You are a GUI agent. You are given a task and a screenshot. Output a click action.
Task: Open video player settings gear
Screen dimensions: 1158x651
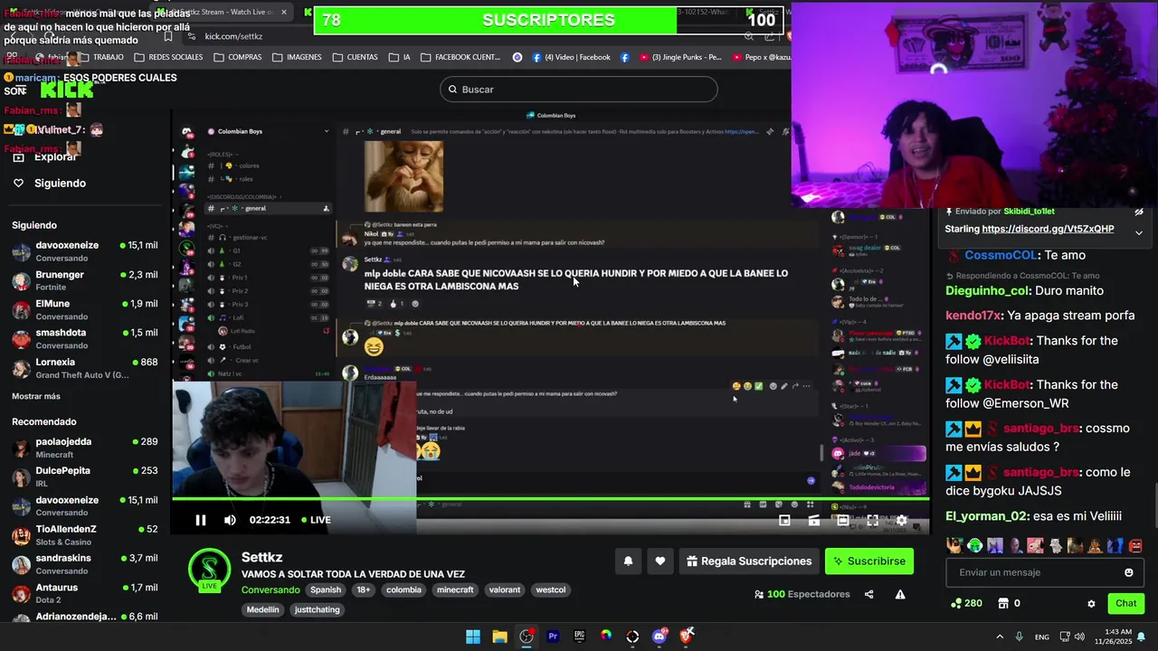[901, 520]
